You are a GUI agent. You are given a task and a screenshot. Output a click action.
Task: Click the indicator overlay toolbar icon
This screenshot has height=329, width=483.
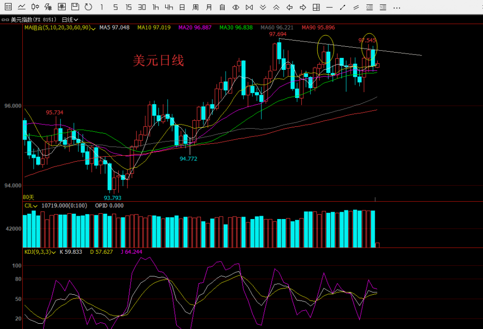click(x=48, y=7)
